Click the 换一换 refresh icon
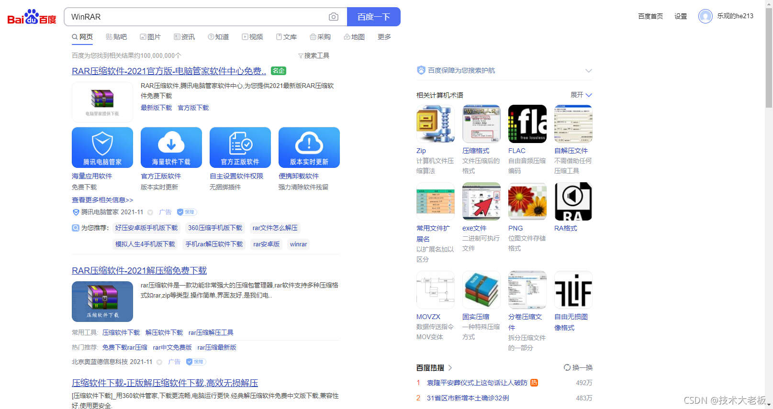 click(567, 367)
